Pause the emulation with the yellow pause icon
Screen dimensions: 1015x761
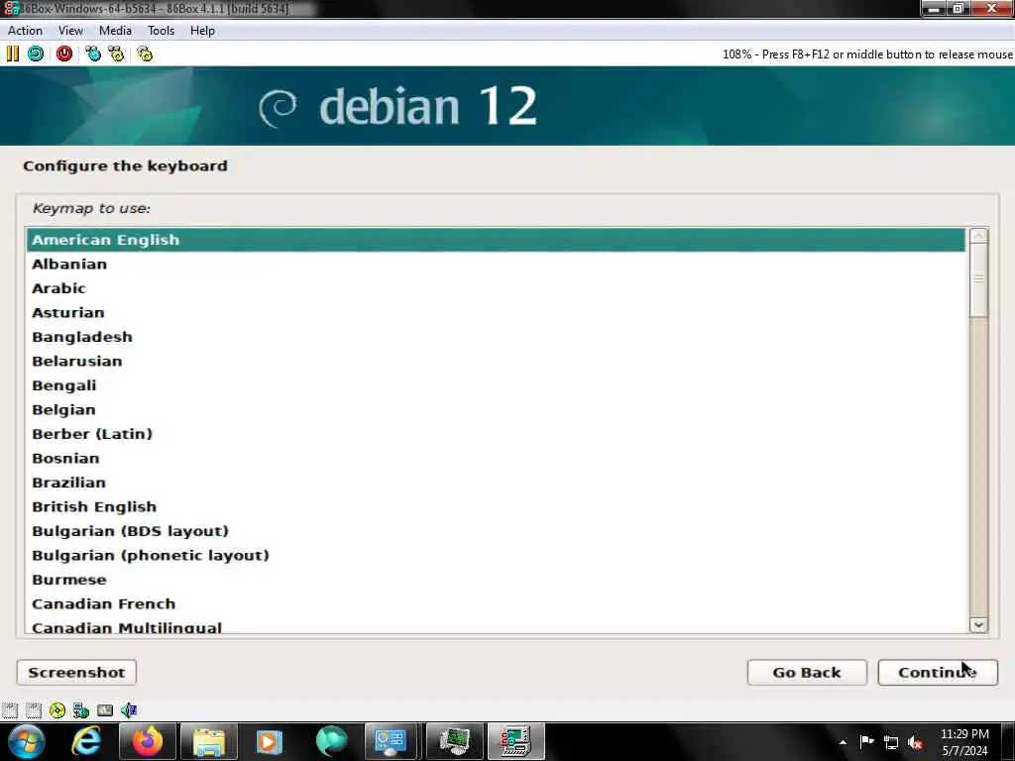12,54
